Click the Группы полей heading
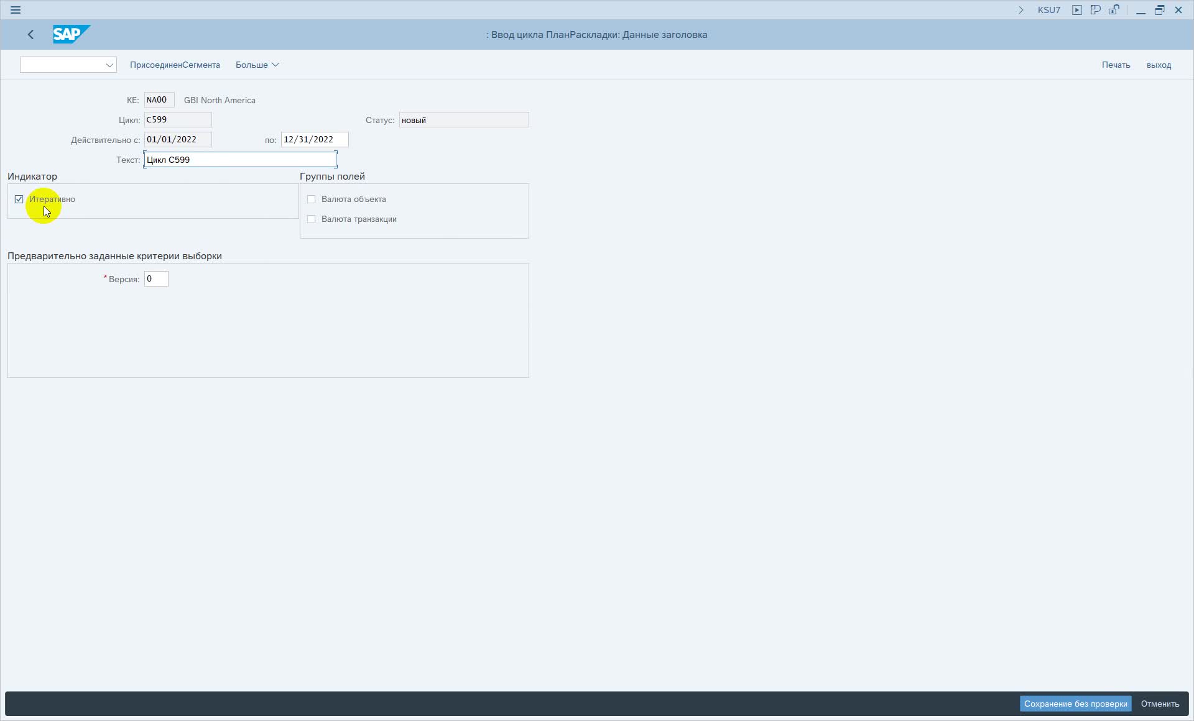 click(x=332, y=177)
